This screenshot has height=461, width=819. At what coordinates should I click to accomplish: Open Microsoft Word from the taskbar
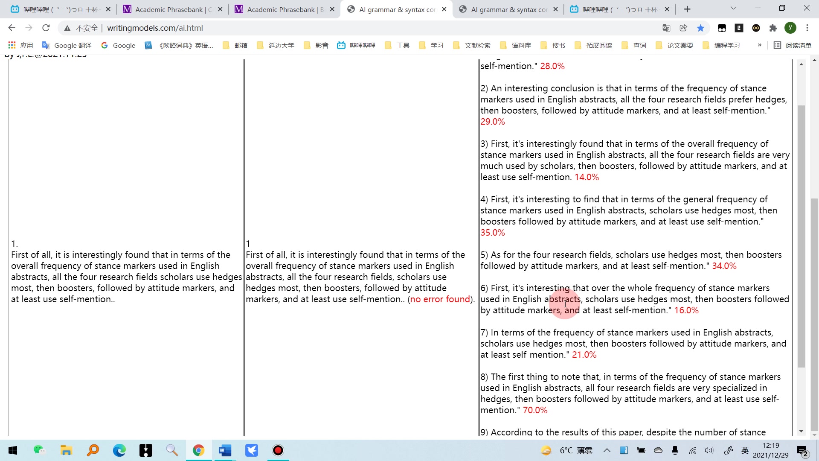click(225, 450)
